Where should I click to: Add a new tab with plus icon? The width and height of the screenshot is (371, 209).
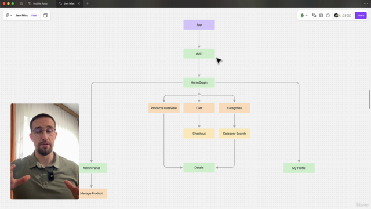click(x=88, y=3)
